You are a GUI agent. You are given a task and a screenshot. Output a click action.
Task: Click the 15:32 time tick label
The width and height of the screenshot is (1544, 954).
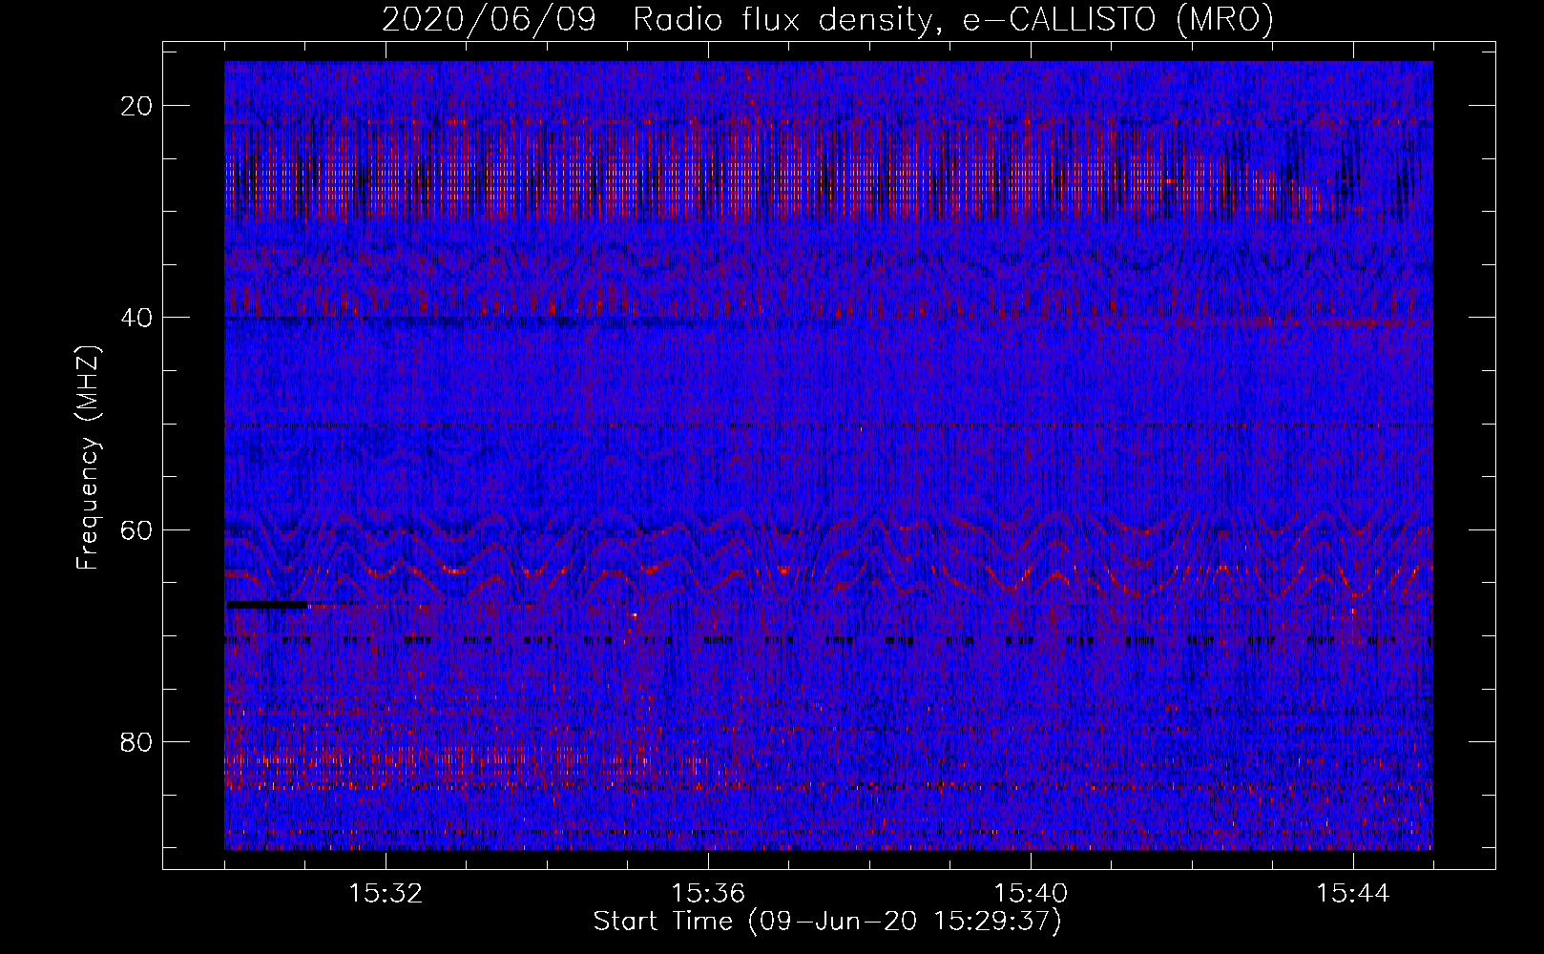(x=386, y=894)
